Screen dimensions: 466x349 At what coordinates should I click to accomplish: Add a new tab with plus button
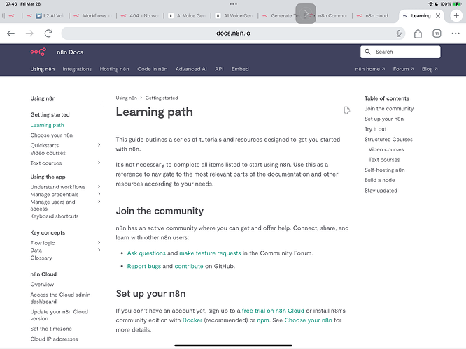(x=456, y=15)
